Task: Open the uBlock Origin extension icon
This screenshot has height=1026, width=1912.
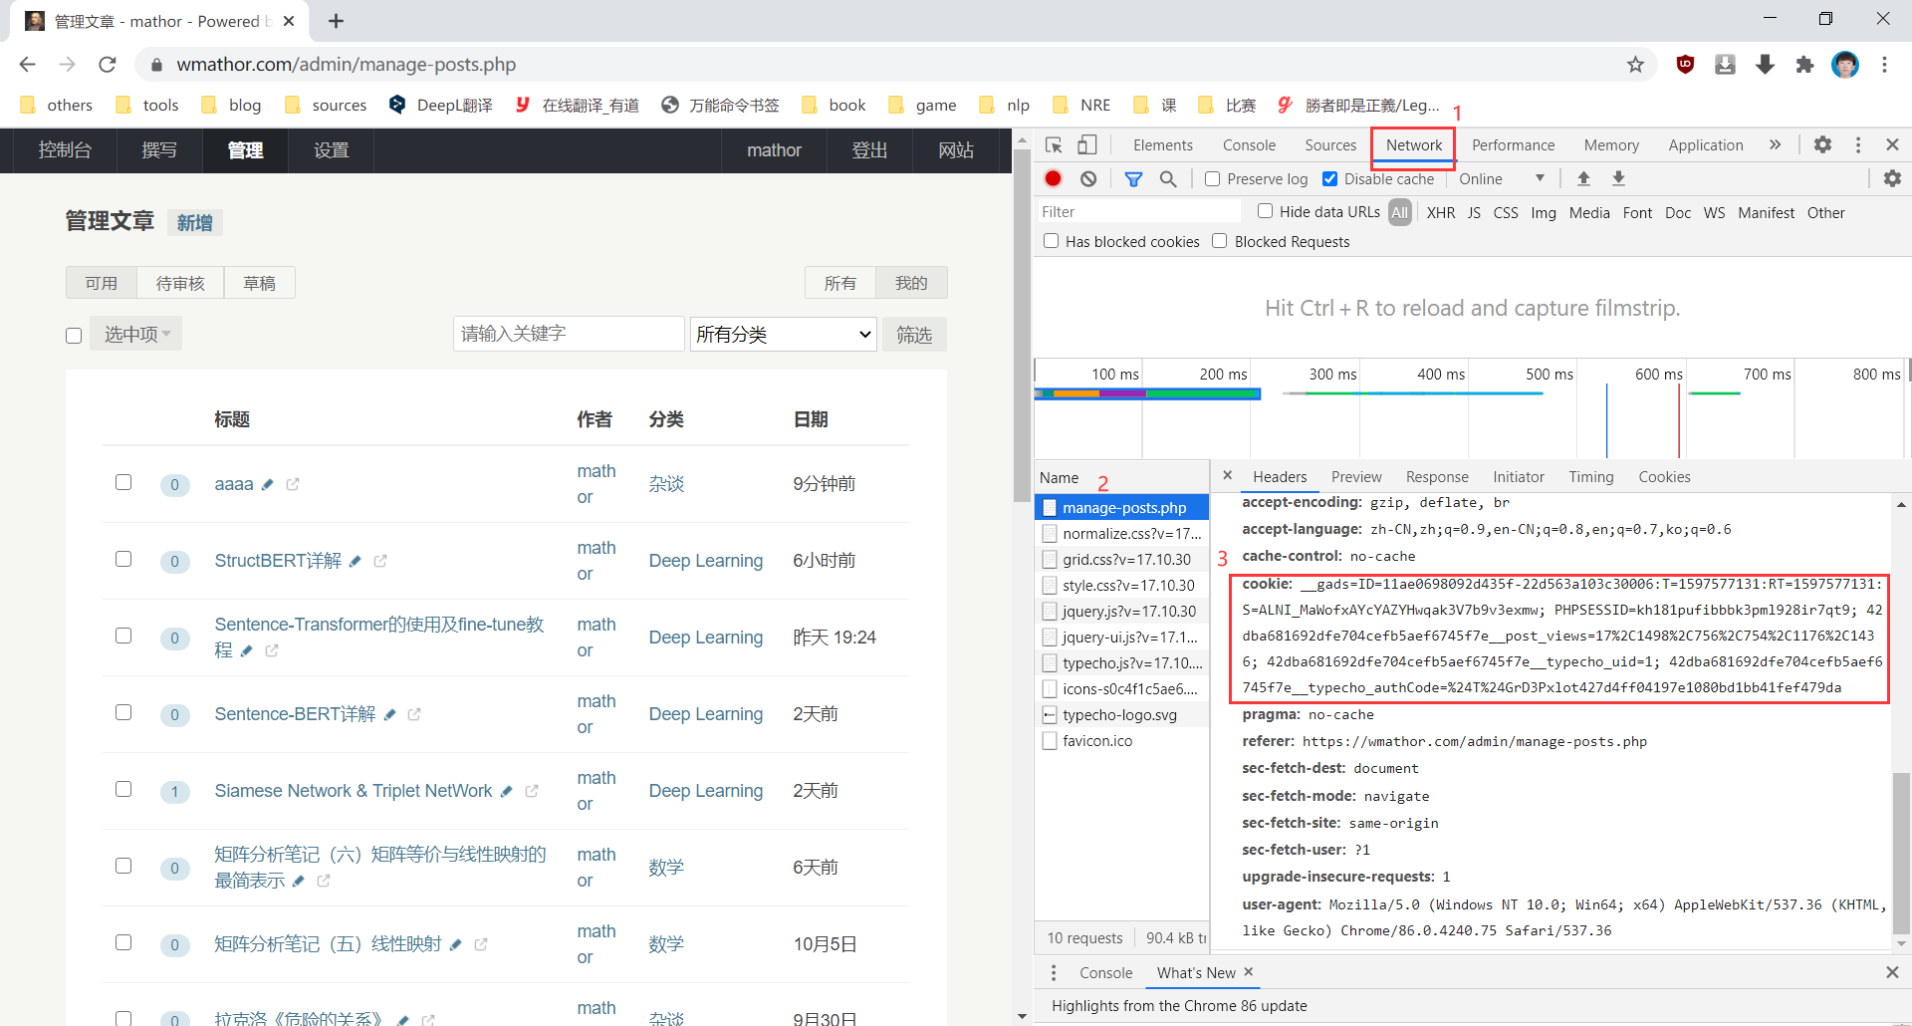Action: click(x=1685, y=64)
